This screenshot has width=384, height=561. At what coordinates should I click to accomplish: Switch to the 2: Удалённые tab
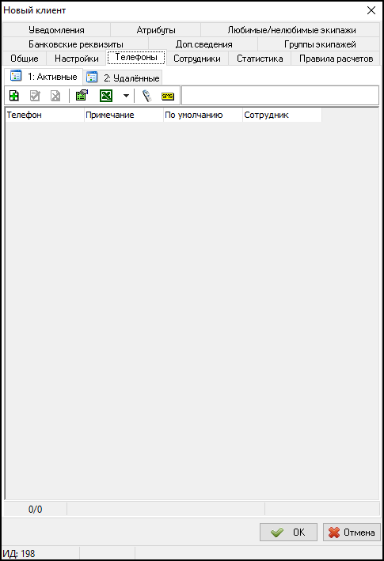(x=123, y=78)
